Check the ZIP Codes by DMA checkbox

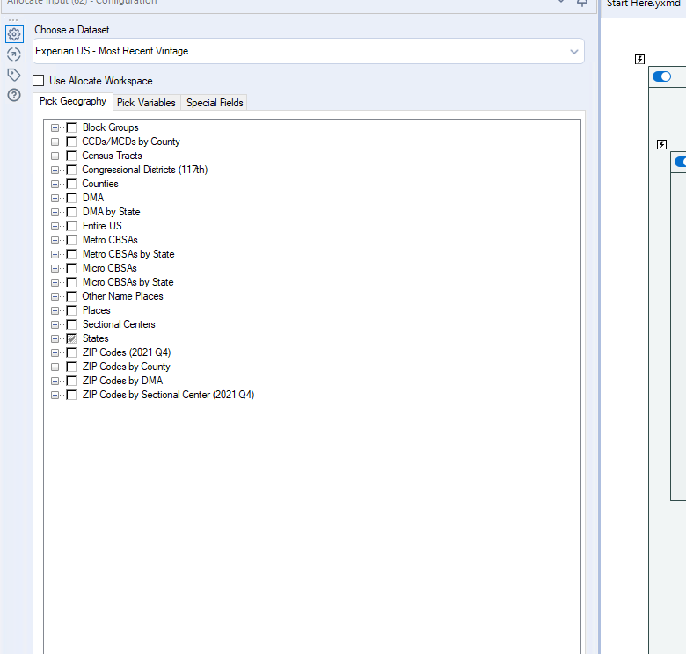[x=72, y=381]
